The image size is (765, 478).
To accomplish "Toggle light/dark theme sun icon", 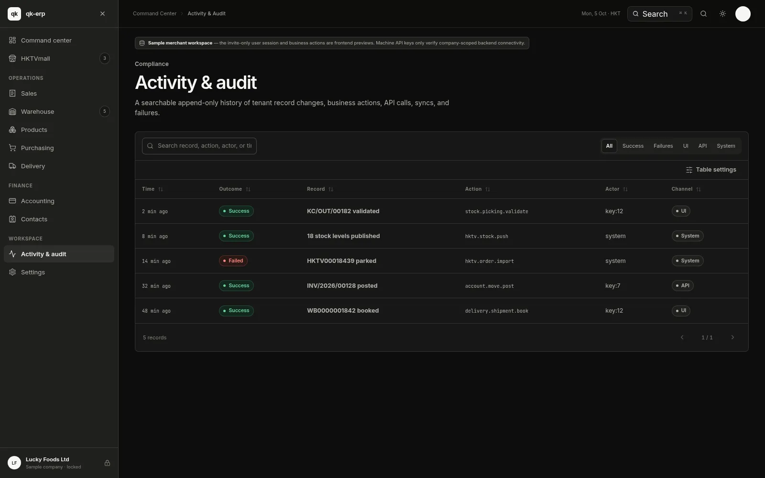I will coord(722,14).
